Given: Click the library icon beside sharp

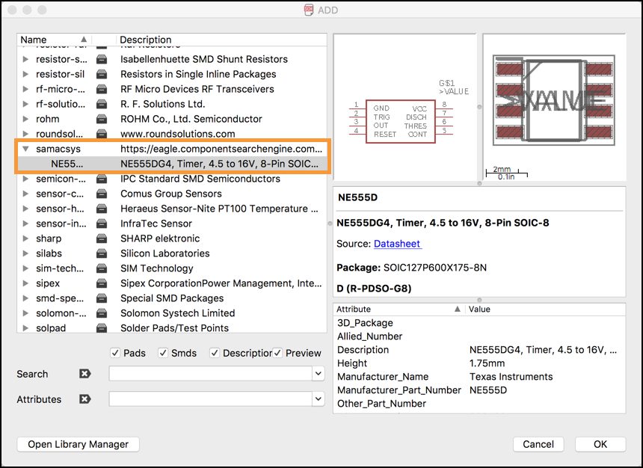Looking at the screenshot, I should 102,238.
